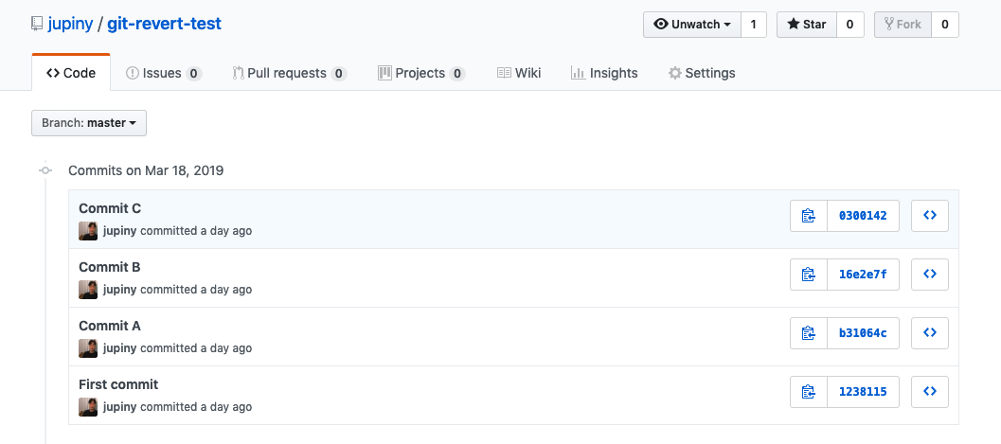
Task: Go to jupiny user profile link
Action: click(x=69, y=25)
